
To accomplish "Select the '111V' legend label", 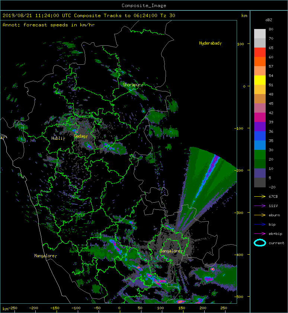I will point(273,206).
